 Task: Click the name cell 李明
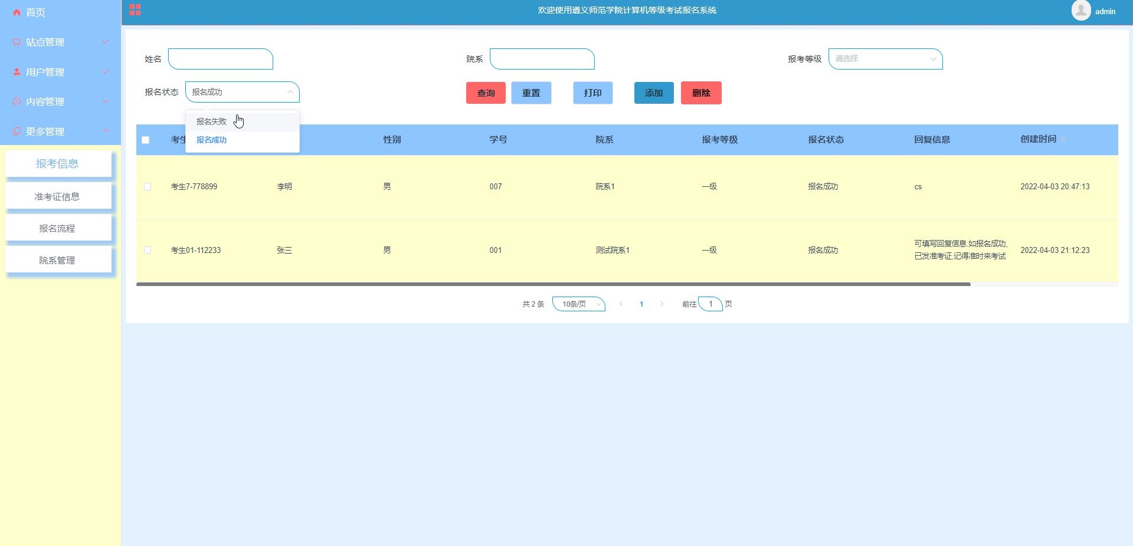click(284, 186)
